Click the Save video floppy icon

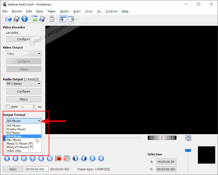click(x=16, y=19)
